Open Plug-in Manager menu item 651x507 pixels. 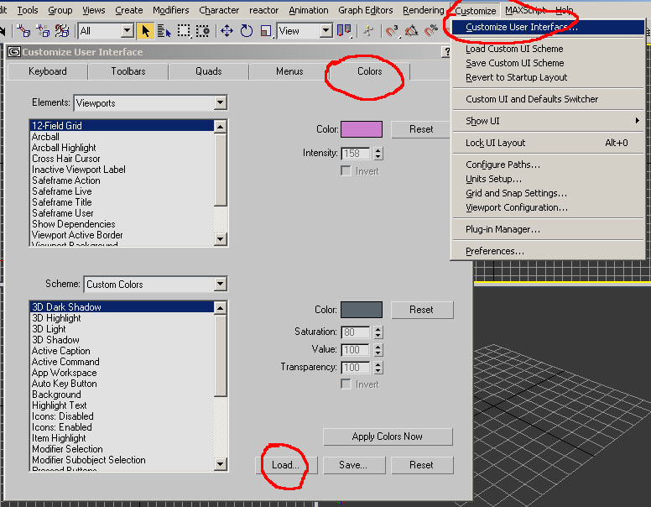pyautogui.click(x=548, y=229)
